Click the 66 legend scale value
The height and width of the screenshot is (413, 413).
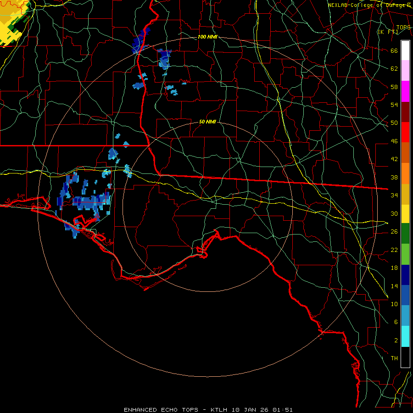394,50
